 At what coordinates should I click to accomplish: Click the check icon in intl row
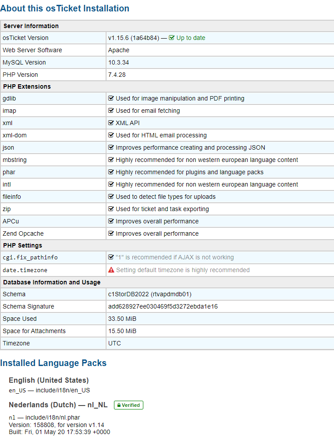point(111,184)
